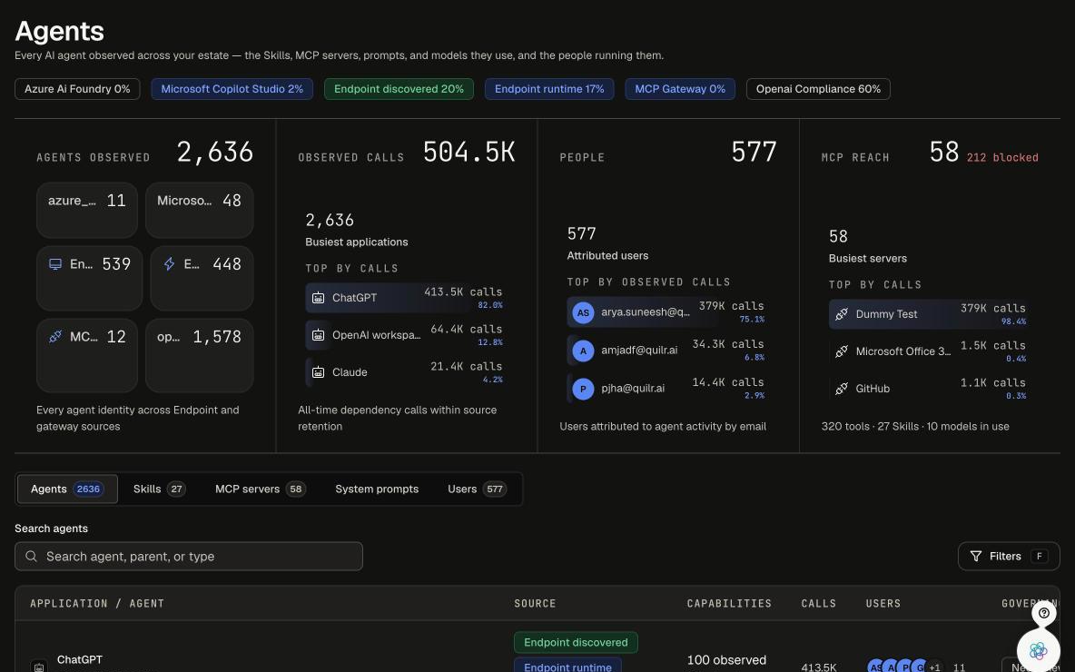Click the lightning icon on the 448 card

(170, 264)
